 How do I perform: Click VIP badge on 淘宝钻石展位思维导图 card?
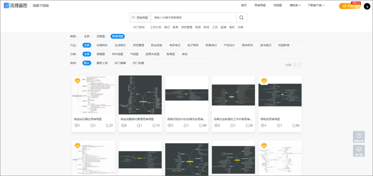tap(78, 81)
